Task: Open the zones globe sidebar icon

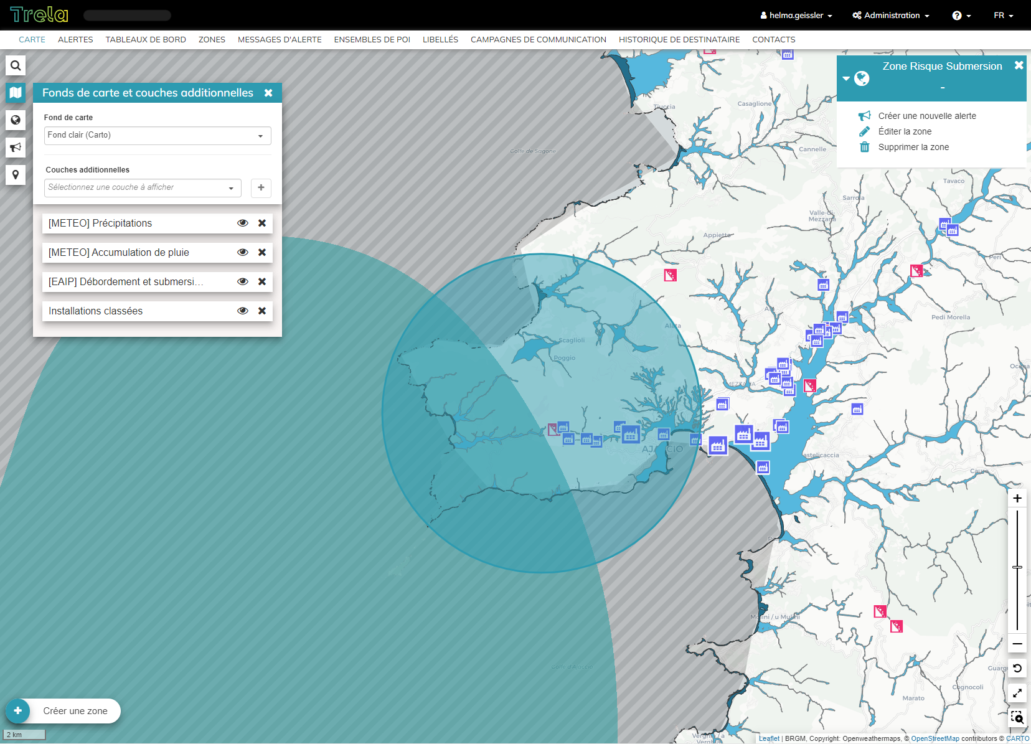Action: [x=16, y=120]
